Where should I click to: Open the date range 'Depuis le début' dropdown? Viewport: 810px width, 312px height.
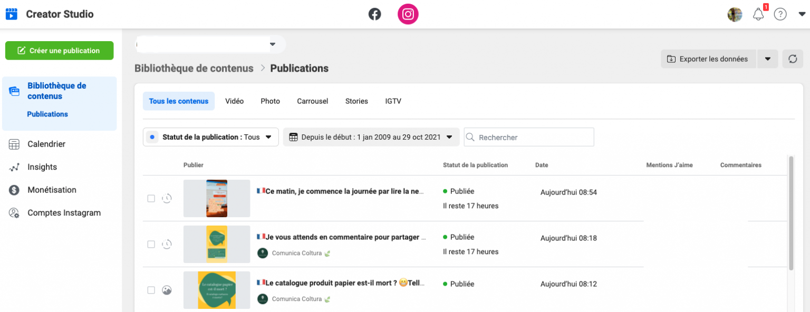(371, 137)
